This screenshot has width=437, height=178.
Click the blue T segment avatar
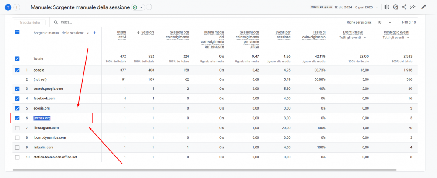coord(8,7)
